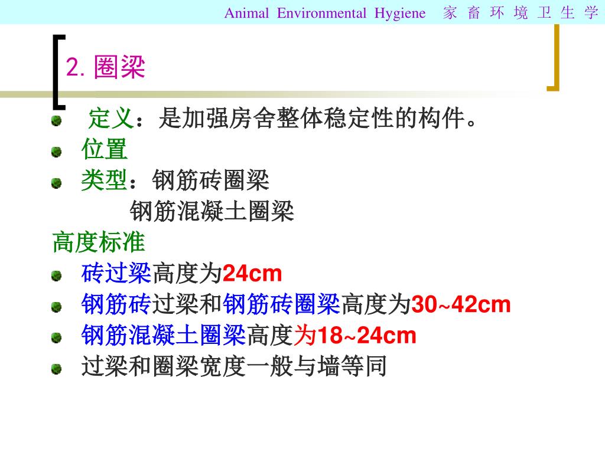This screenshot has height=453, width=605.
Task: Click the green bullet beside '18~24cm' line
Action: point(57,338)
